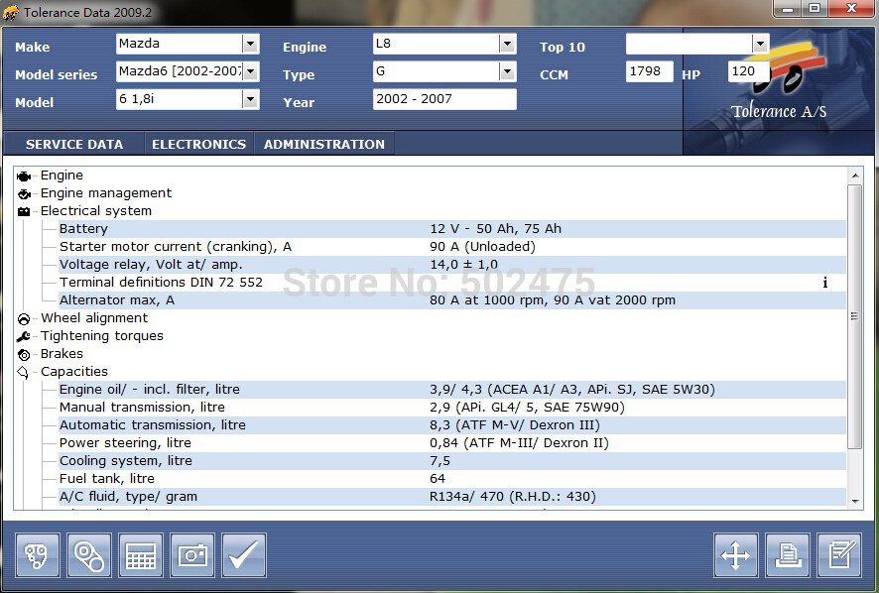
Task: Expand the Engine management node
Action: [x=106, y=193]
